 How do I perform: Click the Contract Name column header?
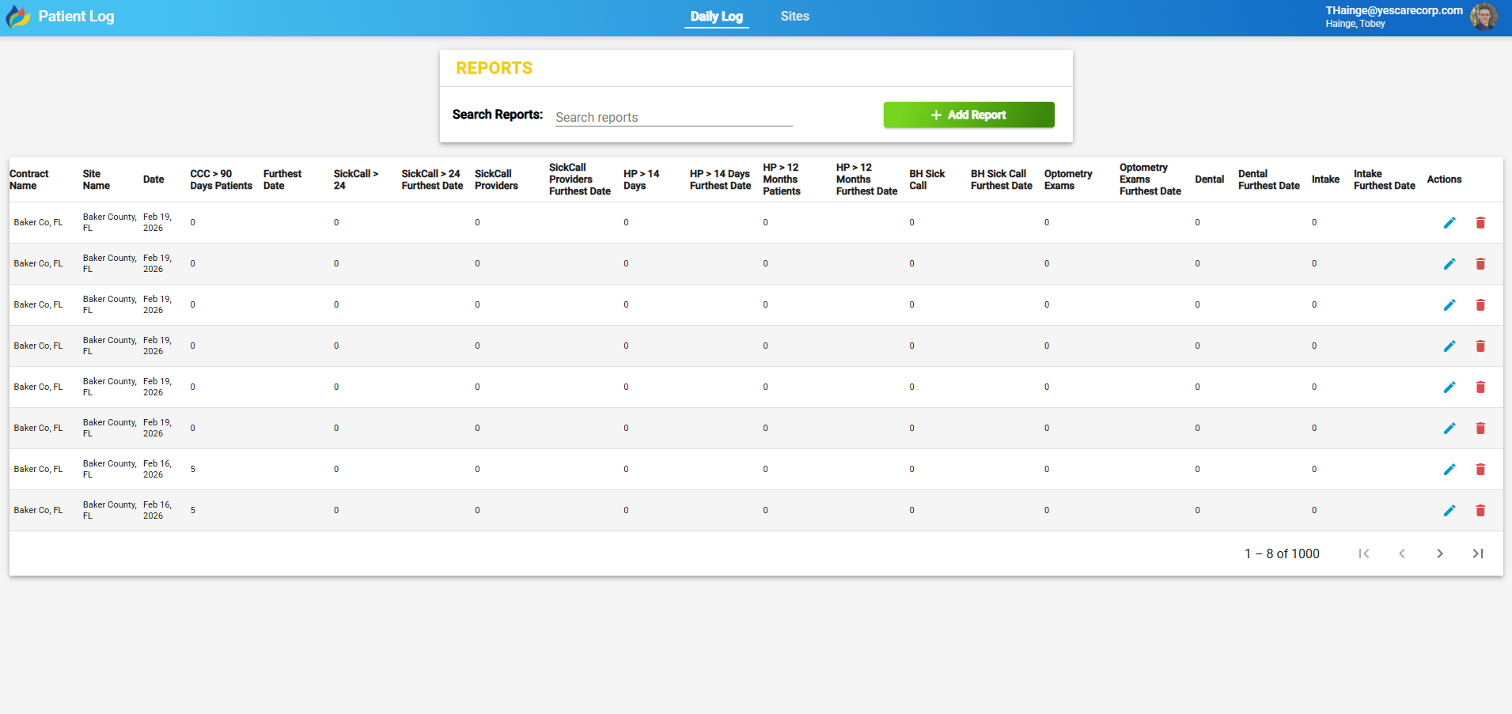click(29, 179)
